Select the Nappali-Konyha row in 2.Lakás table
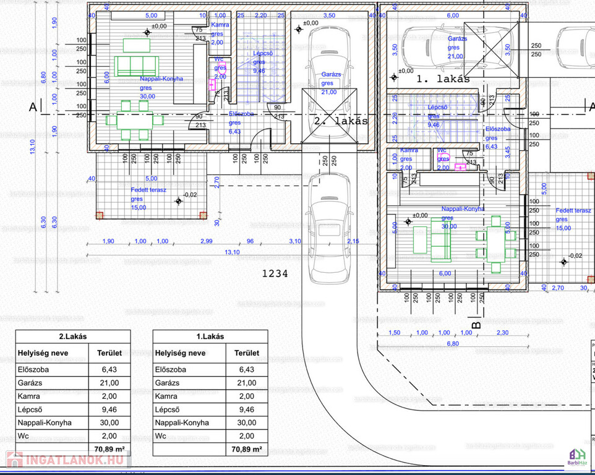The width and height of the screenshot is (595, 475). tap(73, 422)
